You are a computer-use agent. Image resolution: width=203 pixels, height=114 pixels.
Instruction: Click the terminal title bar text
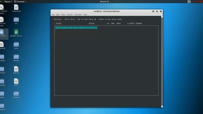pyautogui.click(x=107, y=11)
